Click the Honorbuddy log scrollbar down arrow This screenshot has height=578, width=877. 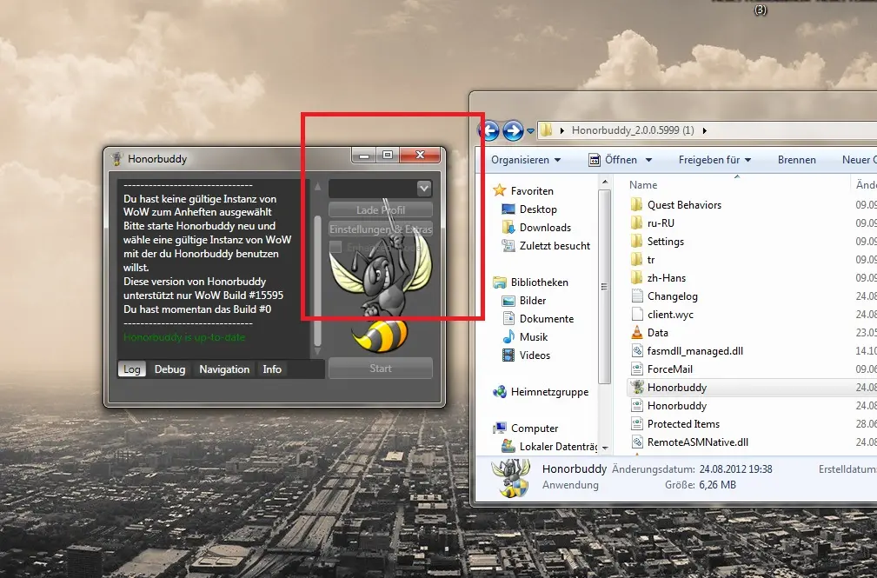318,351
